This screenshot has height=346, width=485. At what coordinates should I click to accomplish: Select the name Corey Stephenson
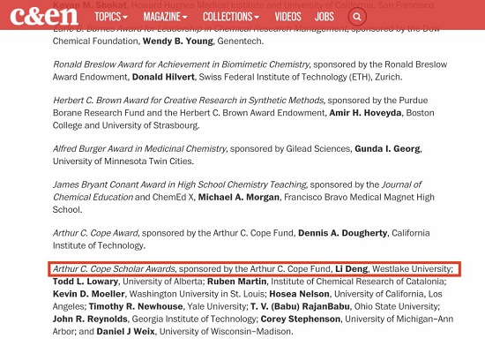tap(301, 319)
